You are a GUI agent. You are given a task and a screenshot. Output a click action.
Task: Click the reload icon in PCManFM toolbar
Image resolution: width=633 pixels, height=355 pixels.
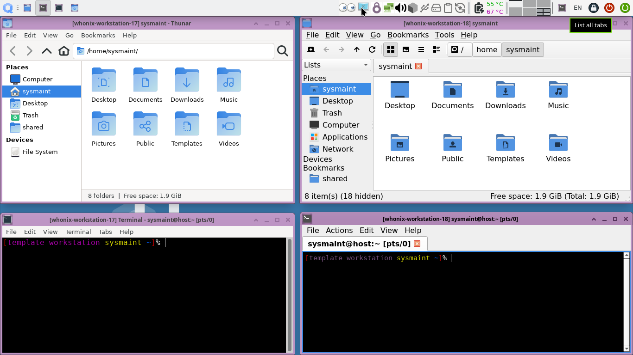click(x=372, y=49)
